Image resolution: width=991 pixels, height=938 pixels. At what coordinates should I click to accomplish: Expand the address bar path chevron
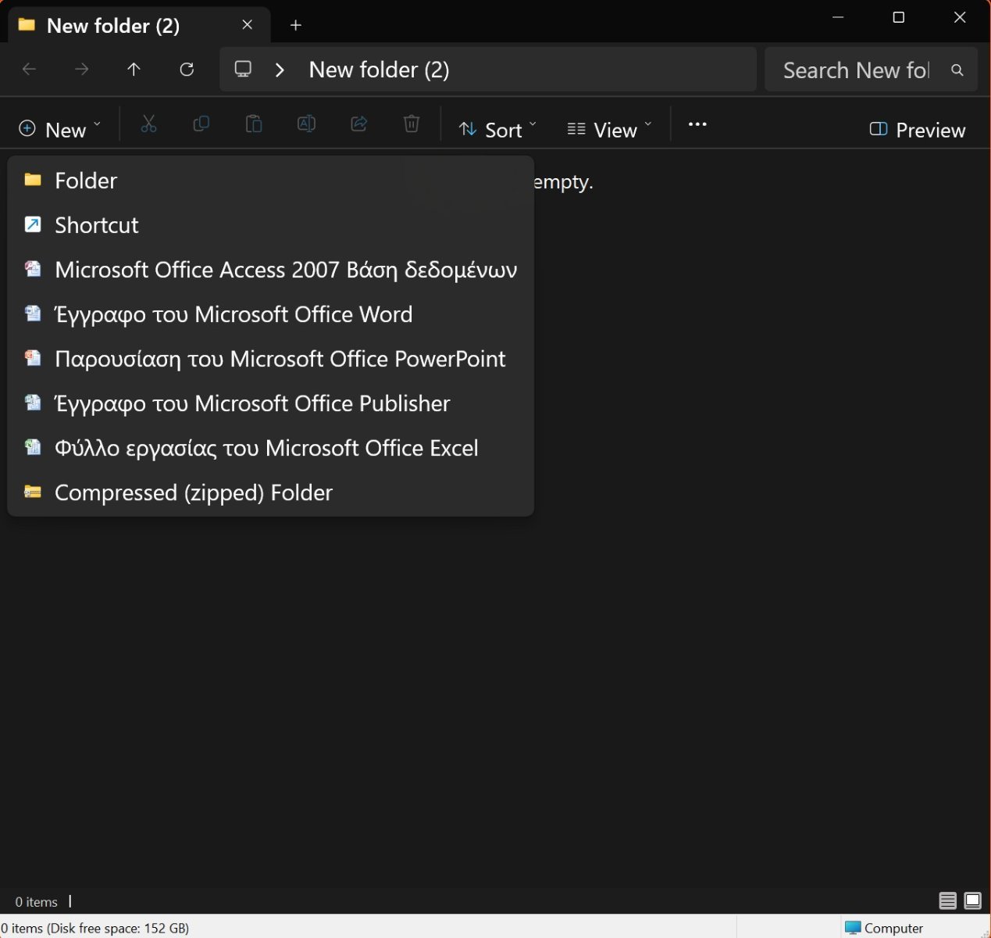(280, 70)
